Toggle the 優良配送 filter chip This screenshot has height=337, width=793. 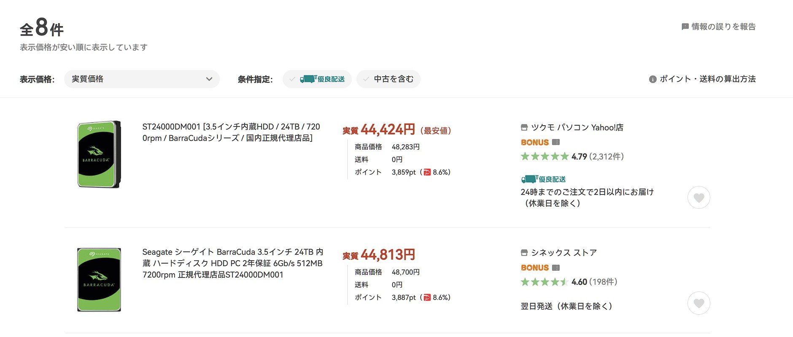pyautogui.click(x=317, y=79)
